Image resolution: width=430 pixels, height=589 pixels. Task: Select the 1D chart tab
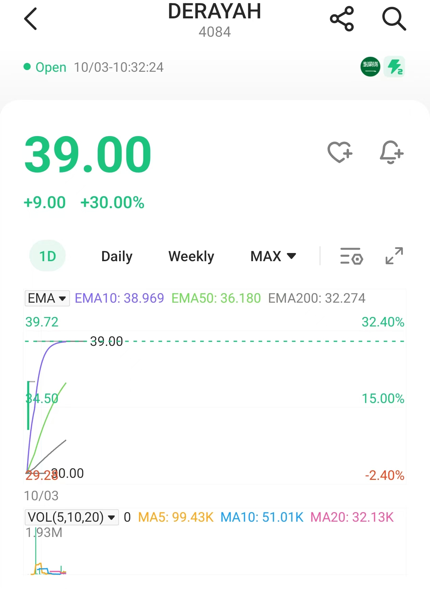click(x=48, y=256)
